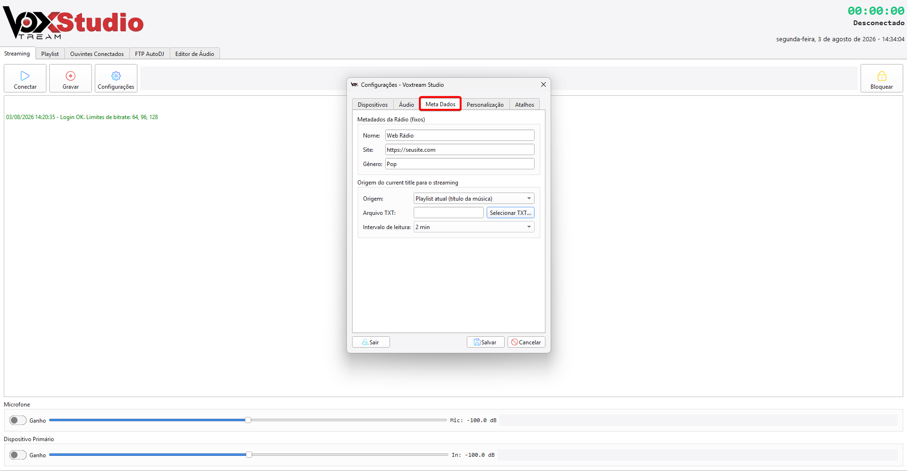Switch to the Playlist main tab
This screenshot has width=907, height=471.
(50, 54)
